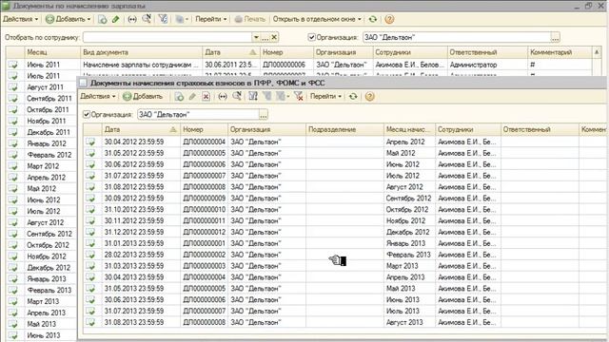
Task: Click posted-document icon of 30.06.2012 row
Action: (x=90, y=164)
